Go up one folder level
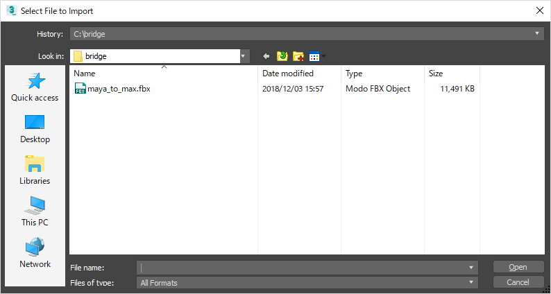This screenshot has height=294, width=551. click(282, 56)
